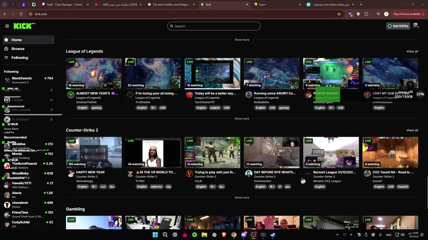This screenshot has height=240, width=428.
Task: Open SmokeyTheDab stream thumbnail
Action: click(94, 74)
